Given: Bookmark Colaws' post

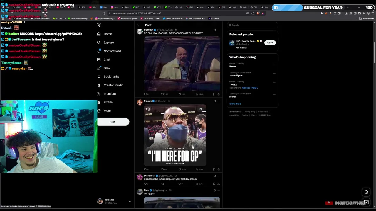Looking at the screenshot, I should (x=214, y=169).
